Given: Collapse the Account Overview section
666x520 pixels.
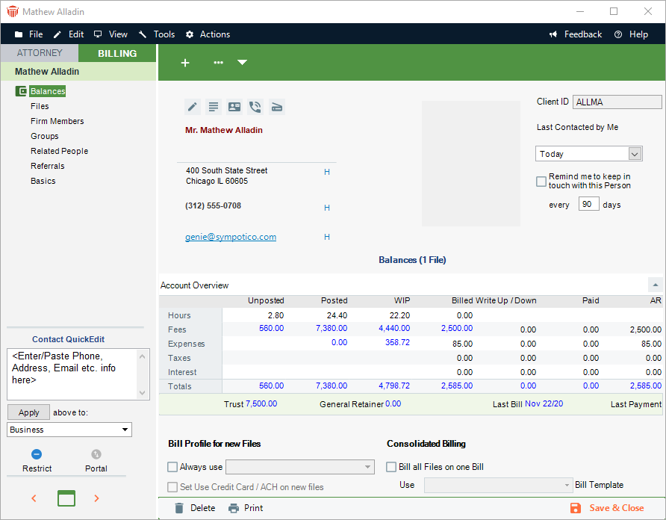Looking at the screenshot, I should pyautogui.click(x=655, y=285).
